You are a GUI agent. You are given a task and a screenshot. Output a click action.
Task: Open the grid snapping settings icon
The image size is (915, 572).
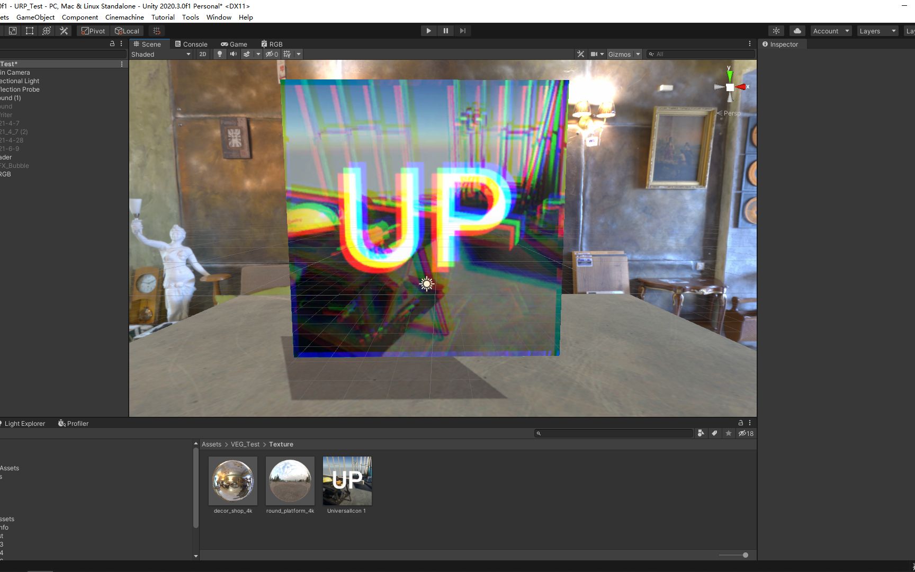coord(156,30)
